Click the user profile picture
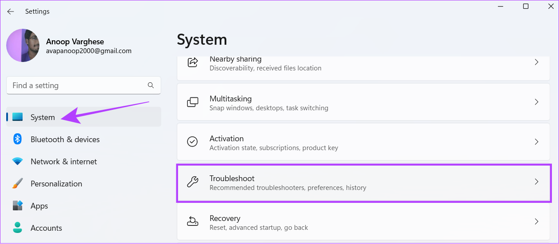This screenshot has height=244, width=559. 23,46
